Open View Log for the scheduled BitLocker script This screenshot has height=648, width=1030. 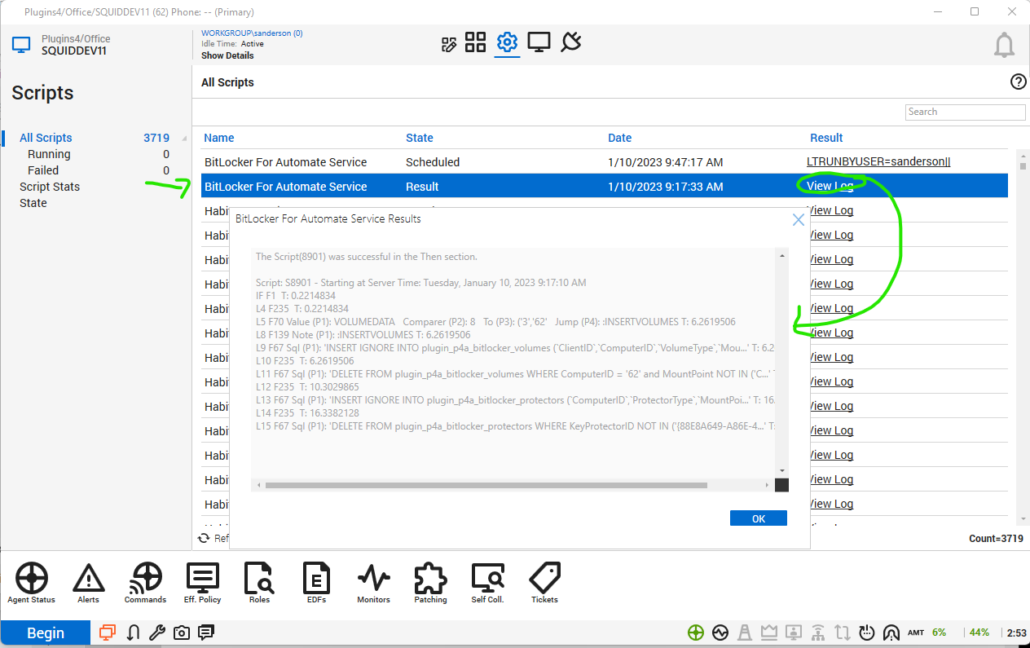tap(878, 161)
